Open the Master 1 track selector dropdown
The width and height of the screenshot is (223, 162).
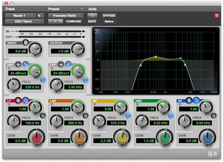click(21, 15)
